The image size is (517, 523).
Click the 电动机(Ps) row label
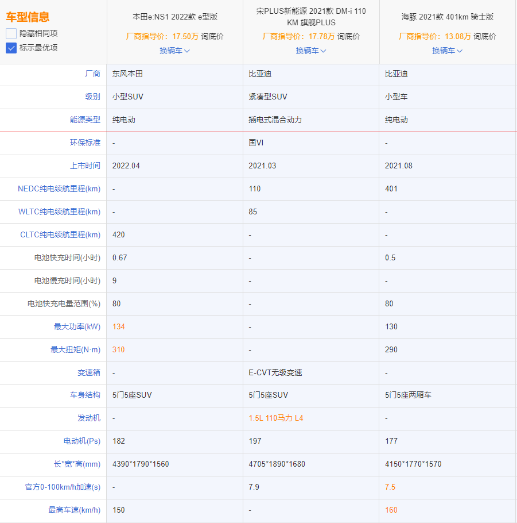pos(82,441)
